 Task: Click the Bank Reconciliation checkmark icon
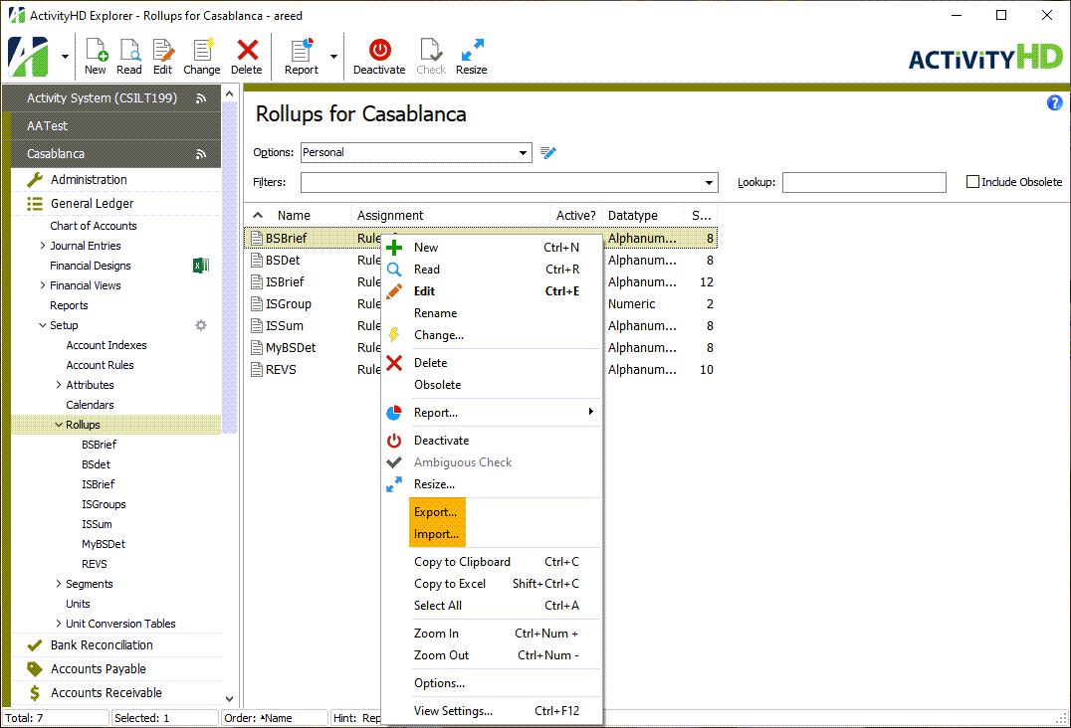pyautogui.click(x=35, y=644)
